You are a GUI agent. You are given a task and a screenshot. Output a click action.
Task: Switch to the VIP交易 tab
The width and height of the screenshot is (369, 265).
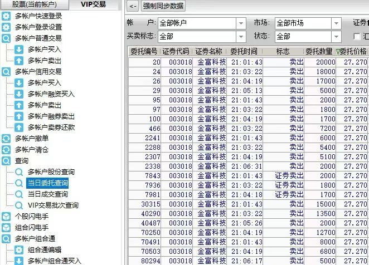[94, 4]
